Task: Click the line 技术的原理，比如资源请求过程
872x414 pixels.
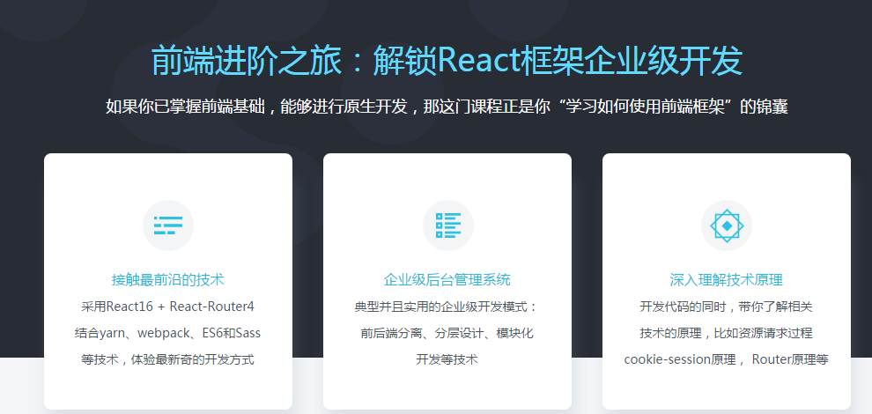Action: point(727,333)
